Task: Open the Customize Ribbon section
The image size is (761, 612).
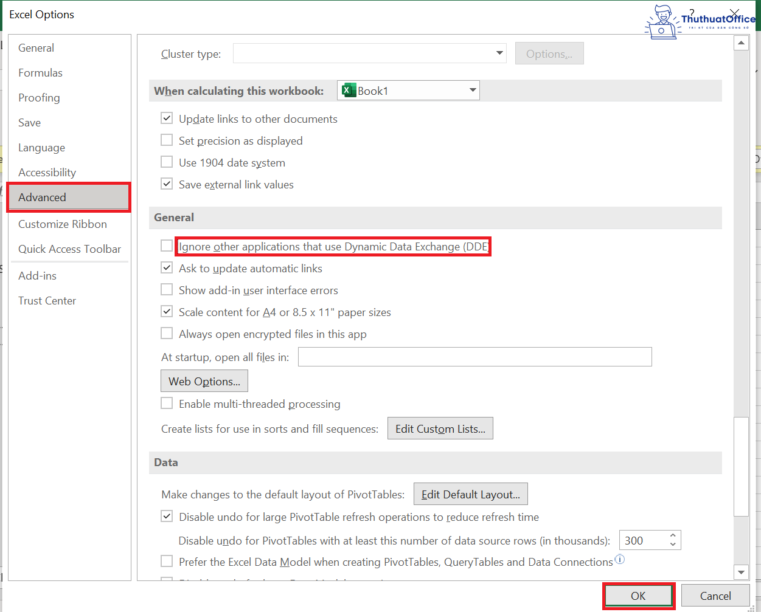Action: tap(63, 224)
